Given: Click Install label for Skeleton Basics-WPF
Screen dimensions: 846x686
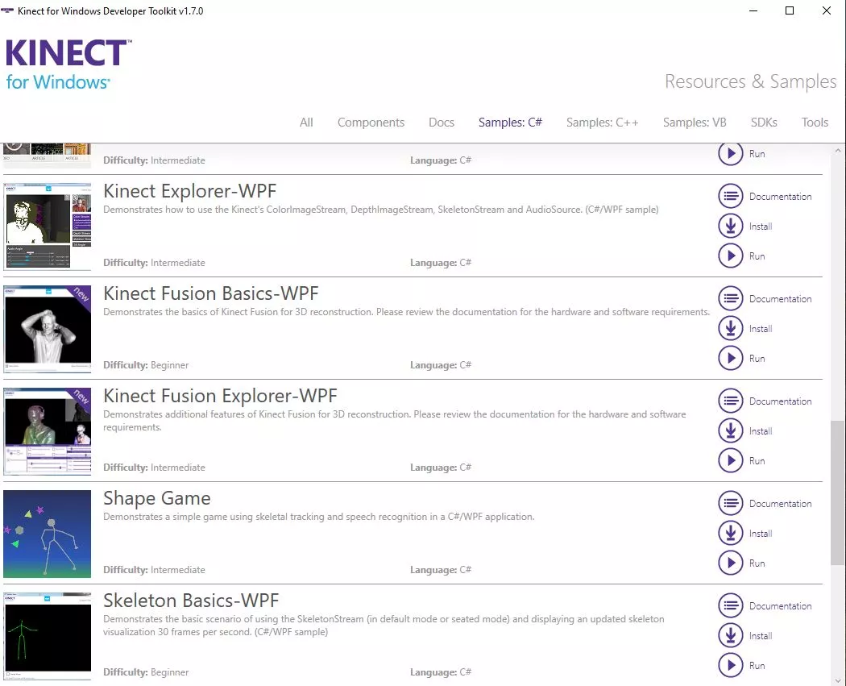Looking at the screenshot, I should 761,636.
